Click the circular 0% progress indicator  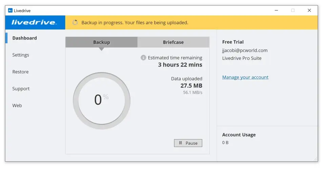tap(102, 100)
